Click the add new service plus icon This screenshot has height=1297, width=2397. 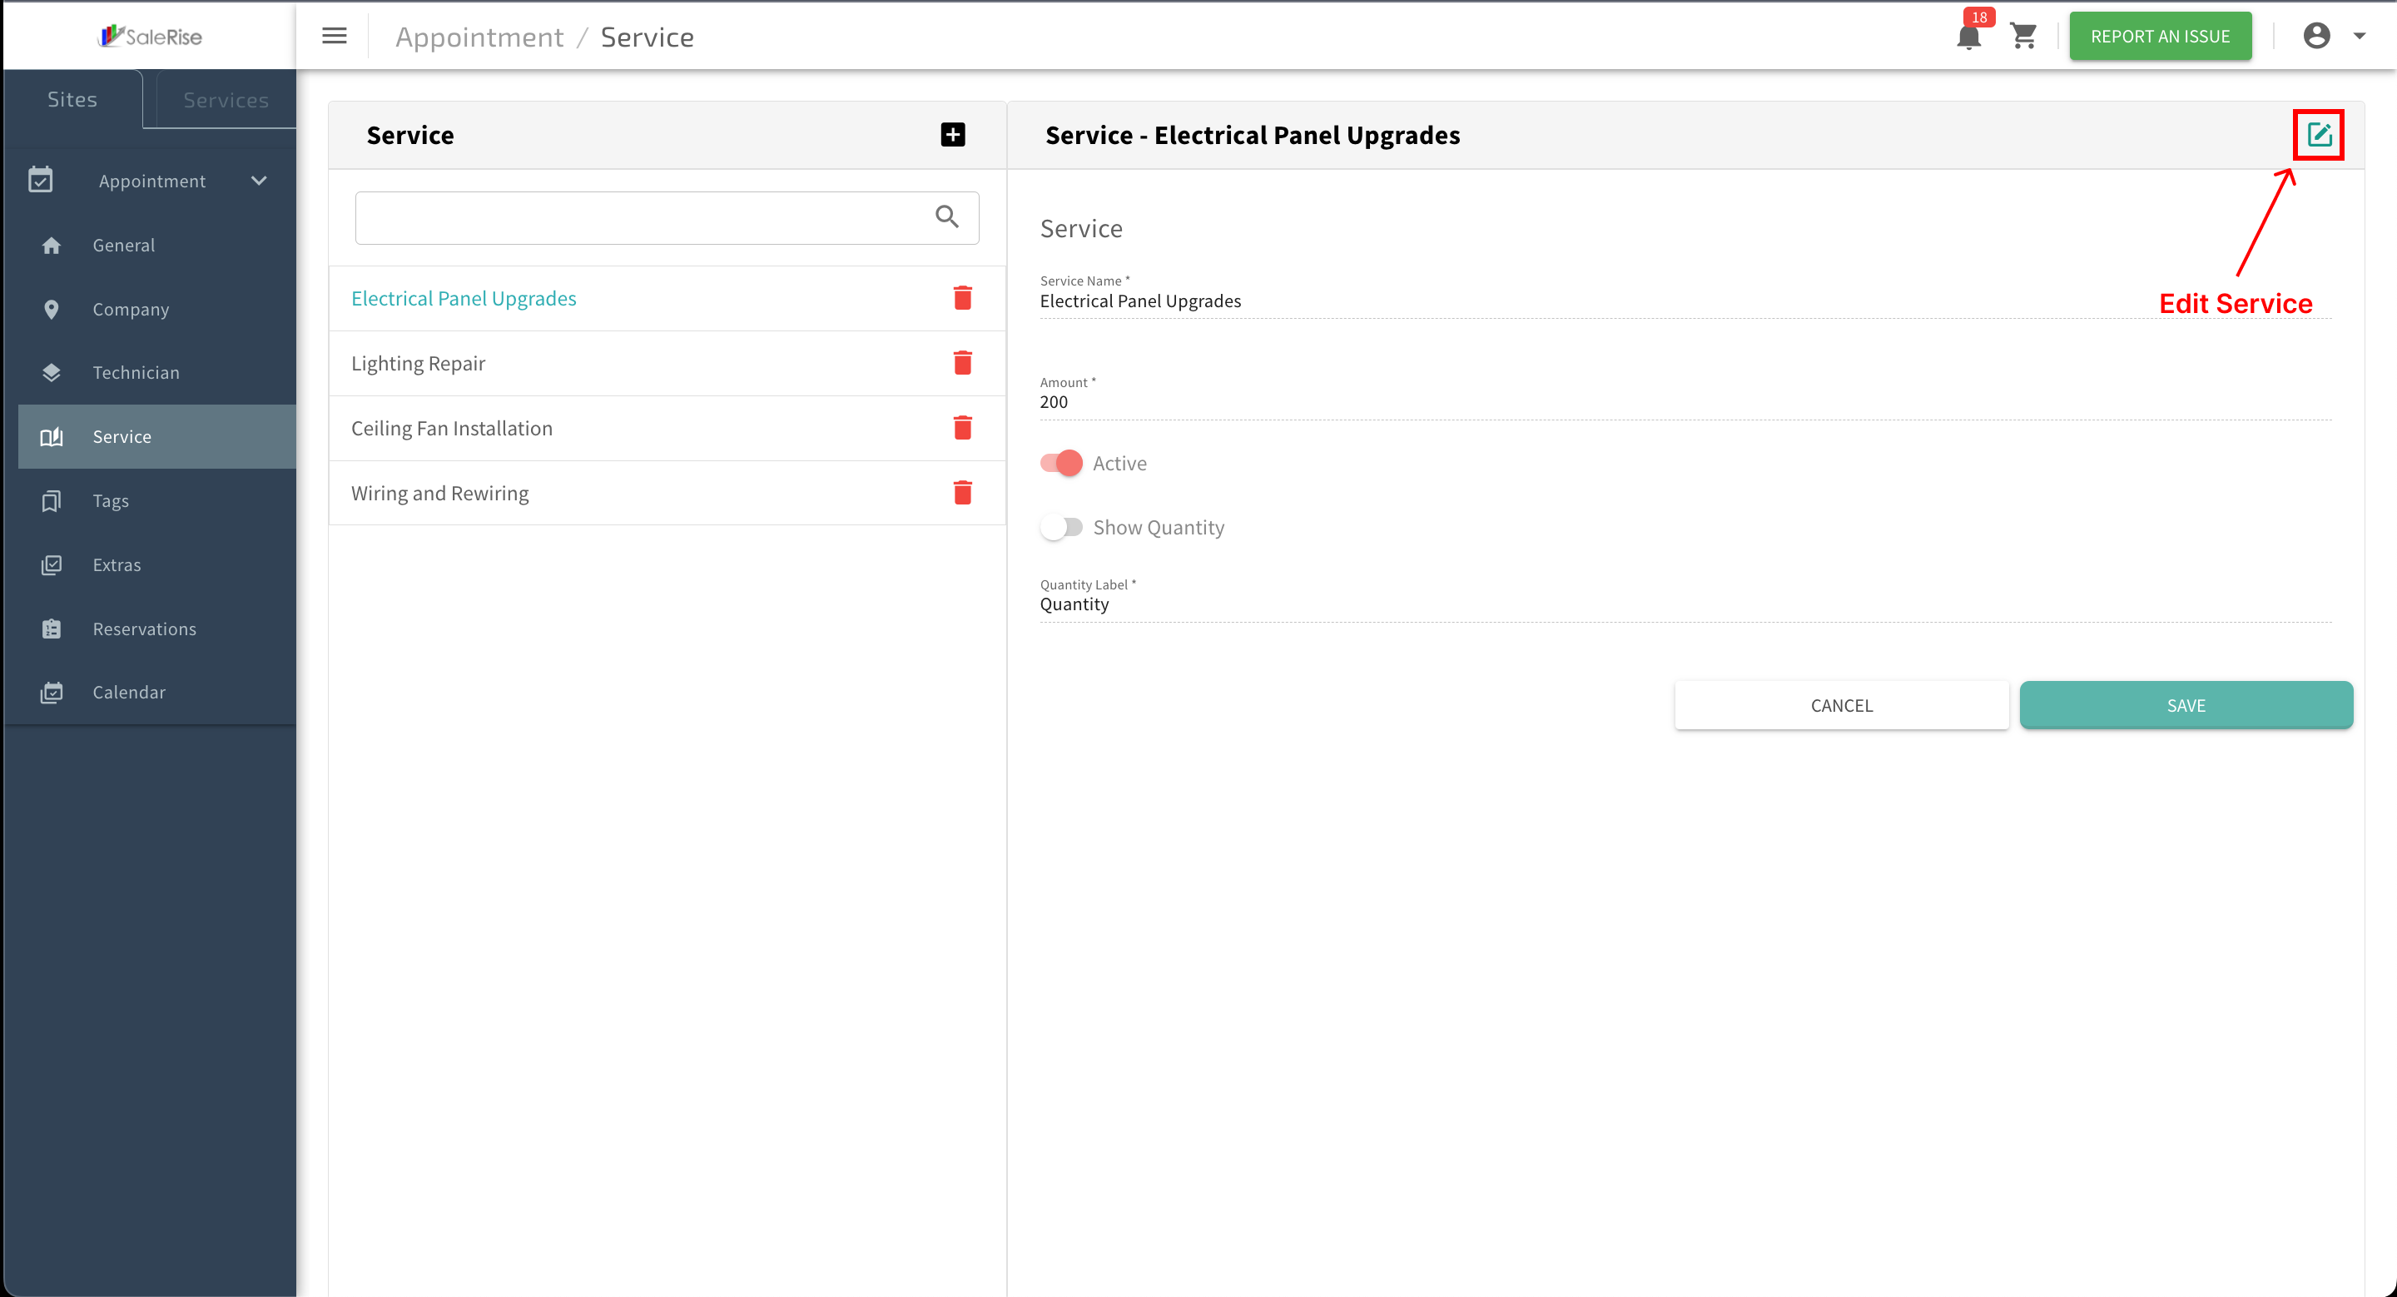[952, 135]
